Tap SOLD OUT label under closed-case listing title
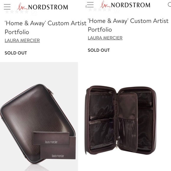Image resolution: width=171 pixels, height=171 pixels. click(16, 53)
